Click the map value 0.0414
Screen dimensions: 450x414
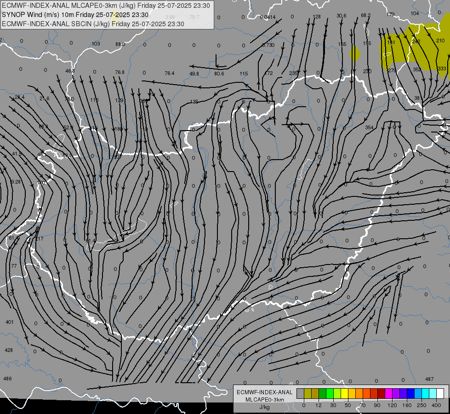[x=268, y=17]
